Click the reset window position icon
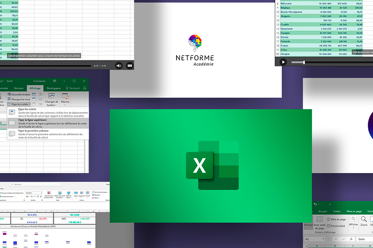 click(41, 104)
